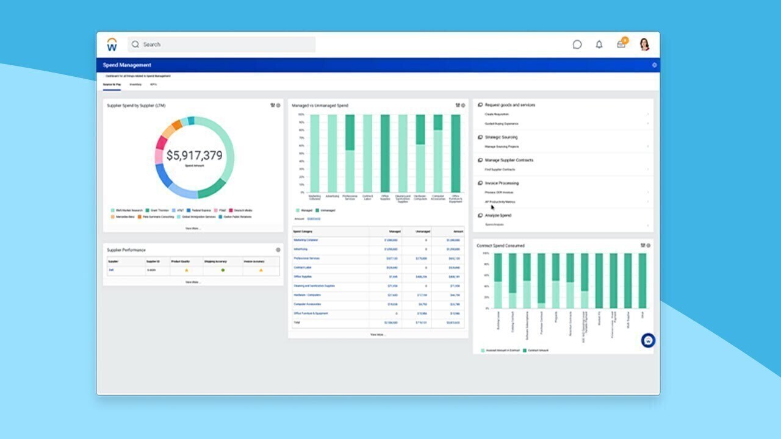Open the assistant chatbot bubble
Image resolution: width=781 pixels, height=439 pixels.
pyautogui.click(x=648, y=340)
